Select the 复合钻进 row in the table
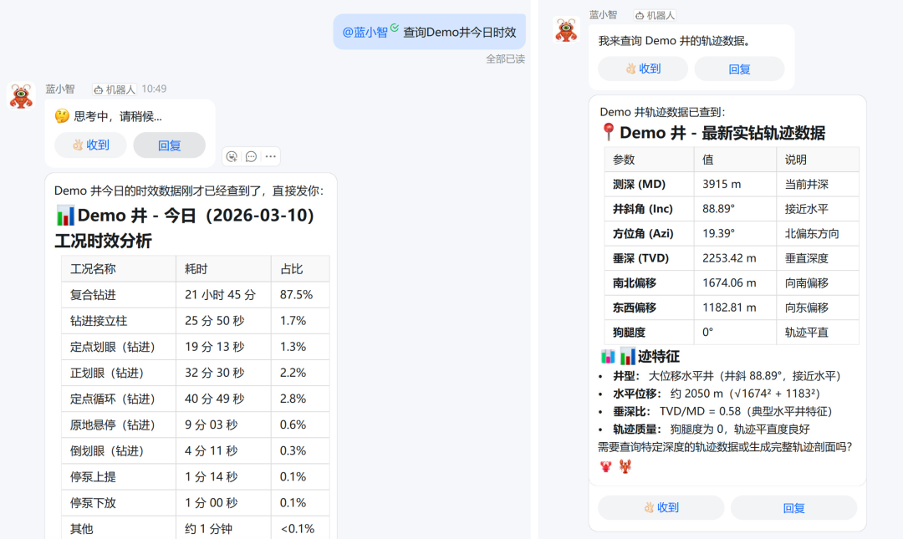 (195, 294)
